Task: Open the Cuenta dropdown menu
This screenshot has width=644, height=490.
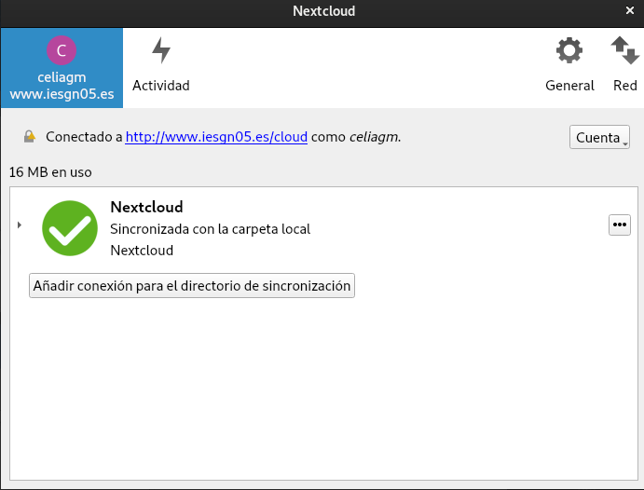Action: click(x=599, y=137)
